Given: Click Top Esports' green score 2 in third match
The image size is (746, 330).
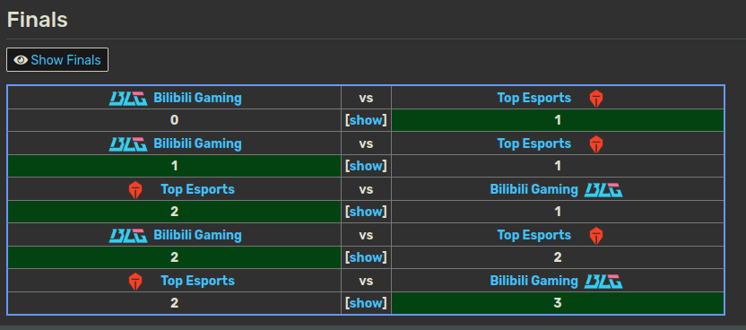Looking at the screenshot, I should click(174, 212).
